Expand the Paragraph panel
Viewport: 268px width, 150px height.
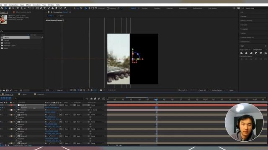tap(244, 29)
